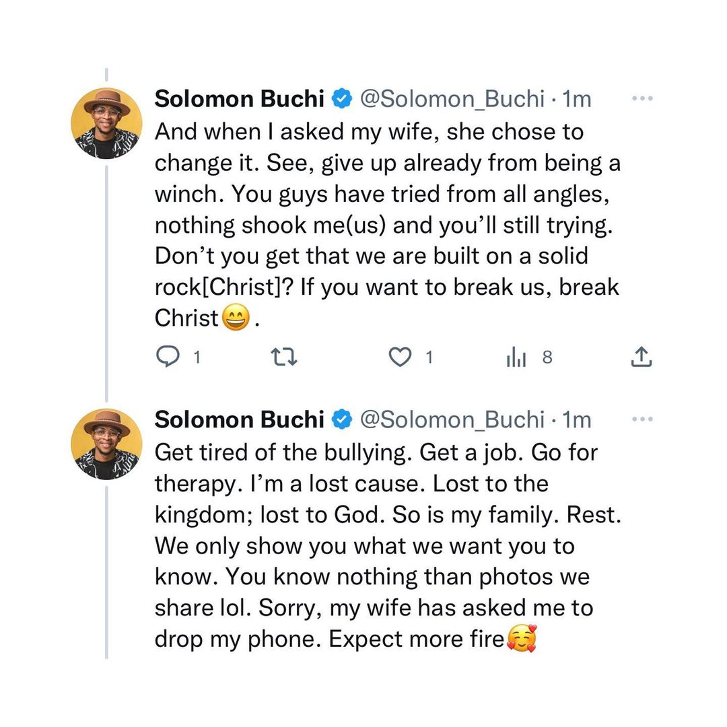Like the tweet with the heart icon
The width and height of the screenshot is (727, 727).
coord(401,357)
